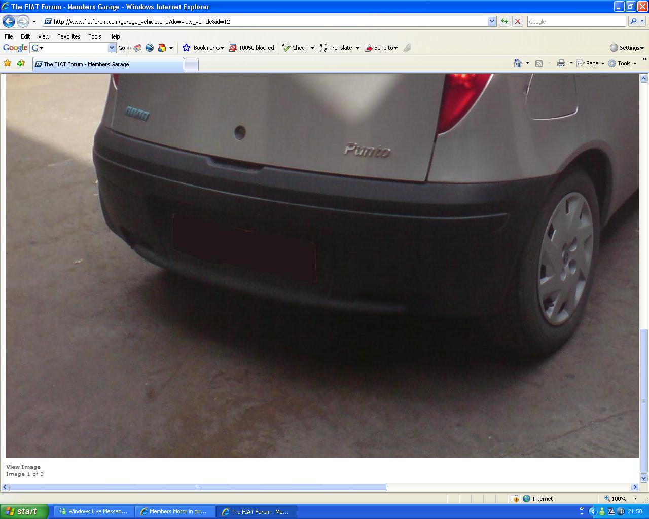
Task: Open Google toolbar Settings menu
Action: click(x=627, y=48)
